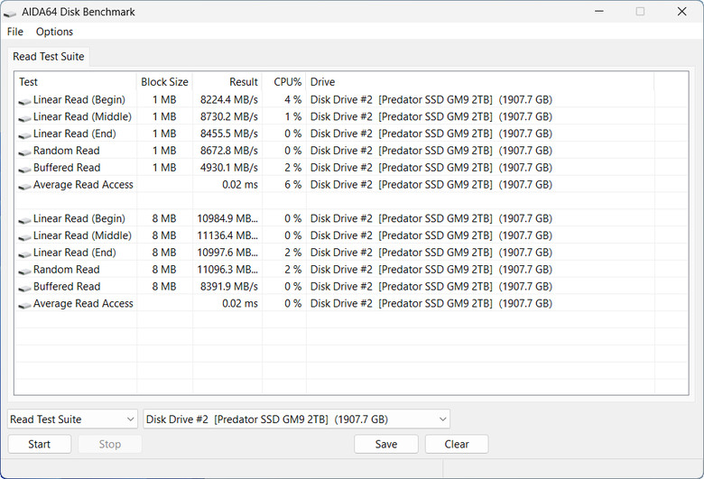
Task: Click 0.02 ms result in 6 % row
Action: pos(240,185)
